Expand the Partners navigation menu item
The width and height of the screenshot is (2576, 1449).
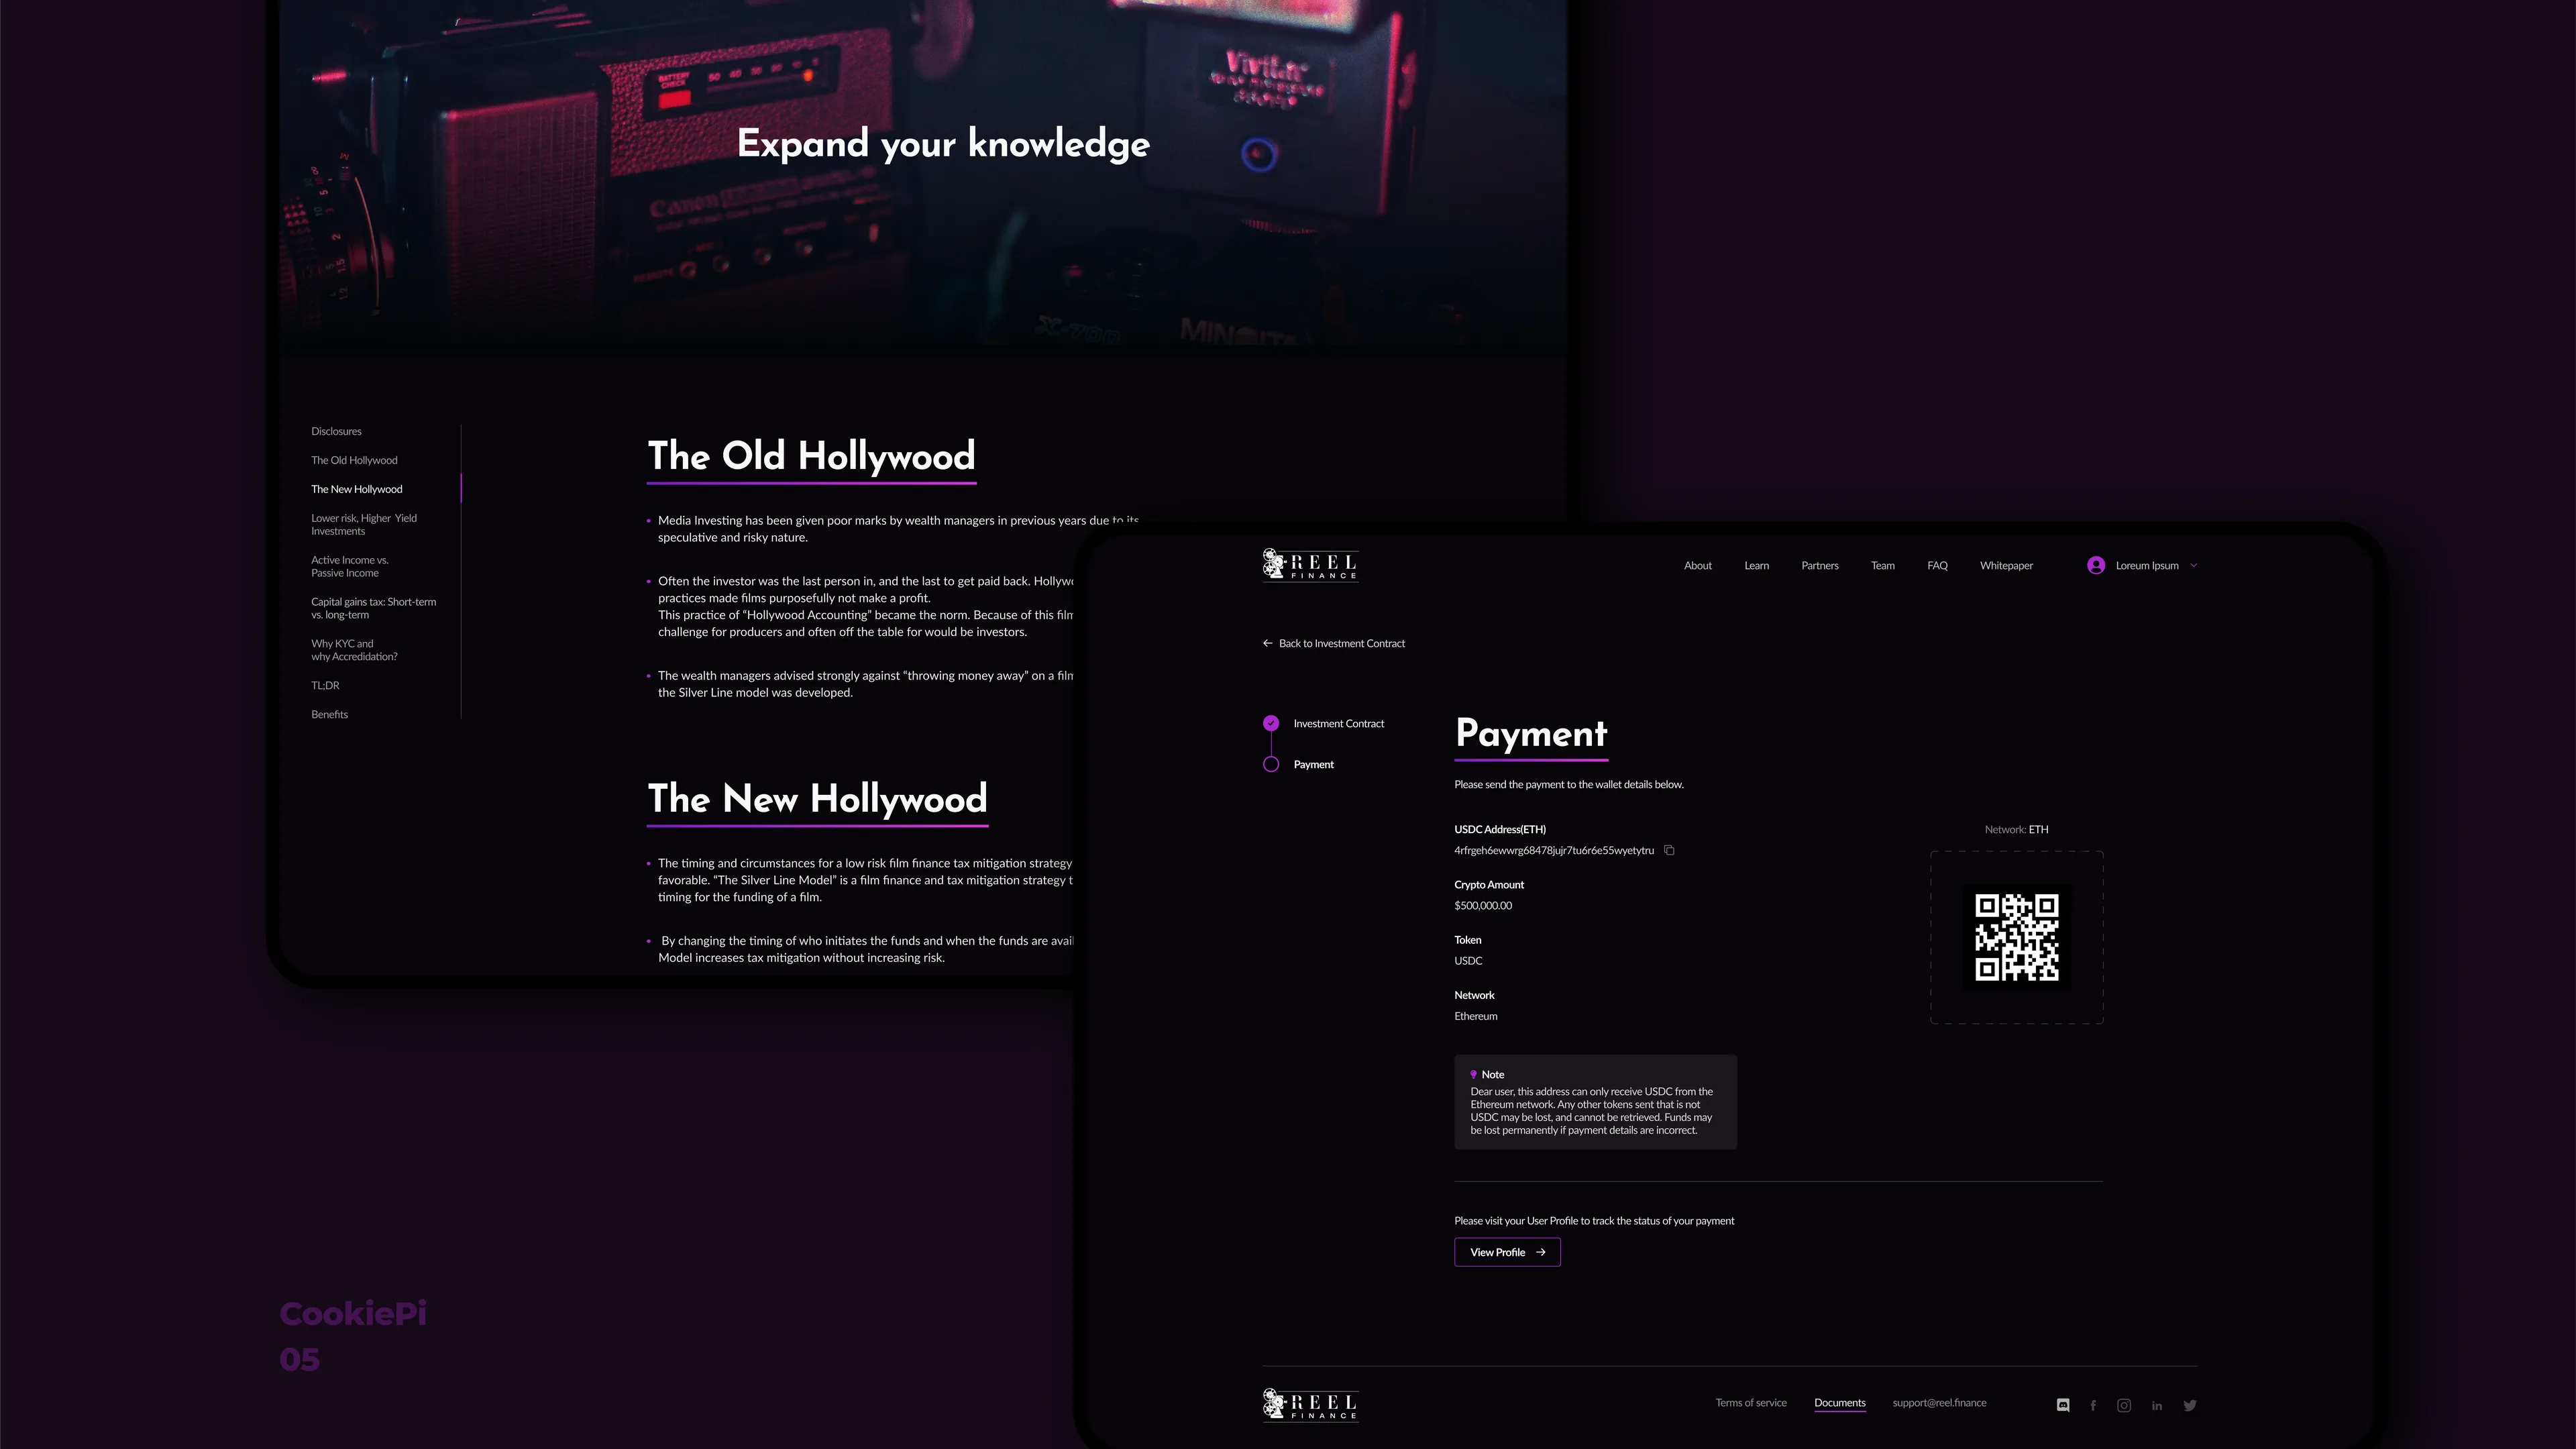(1819, 564)
